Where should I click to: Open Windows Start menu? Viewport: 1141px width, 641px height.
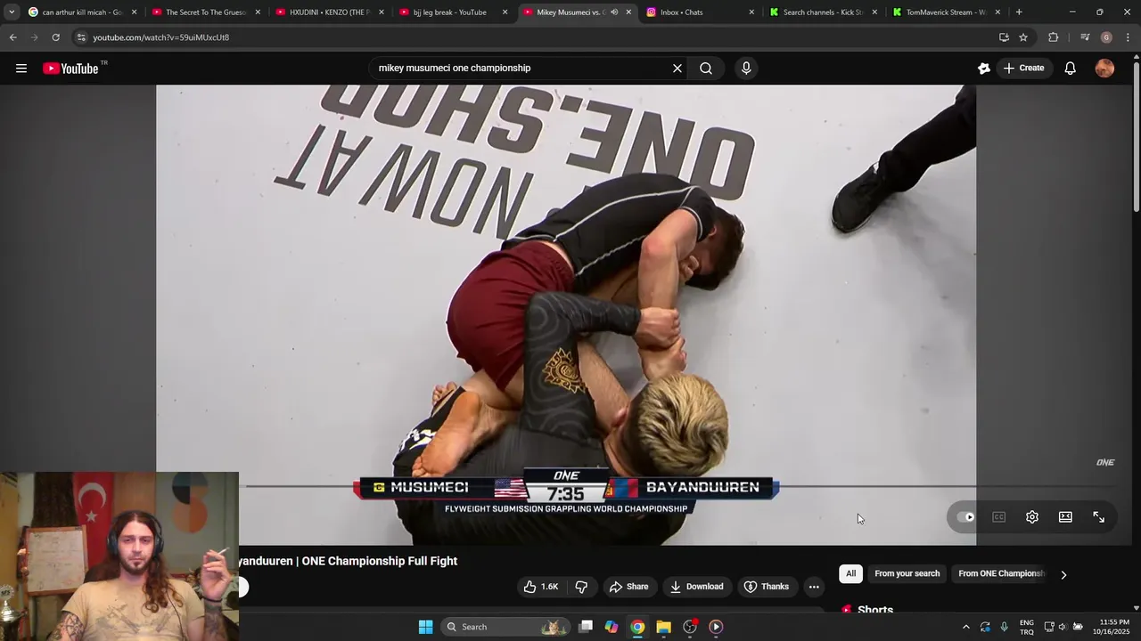(426, 627)
